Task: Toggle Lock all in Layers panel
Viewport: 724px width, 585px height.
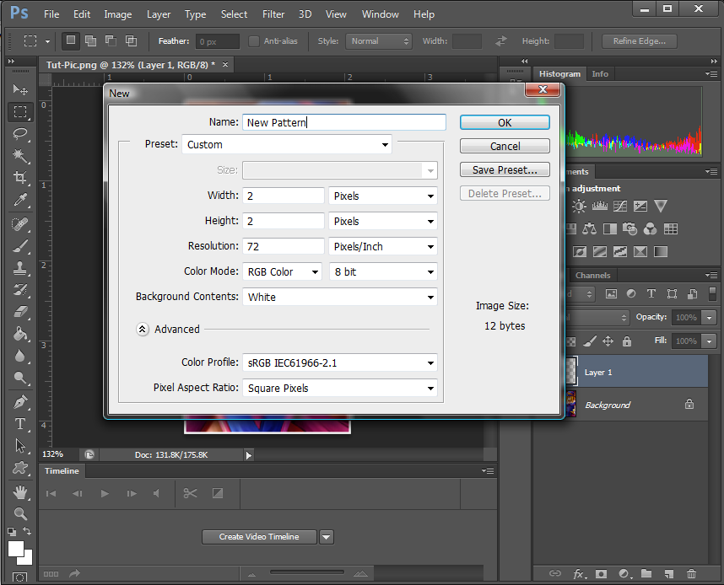Action: click(627, 341)
